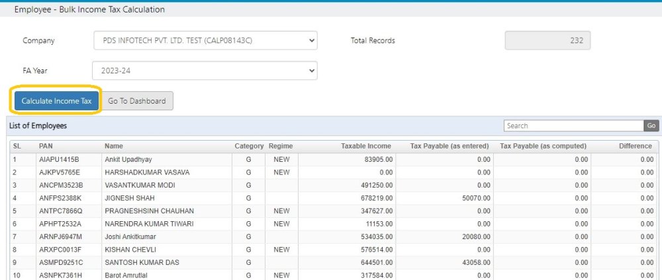Click the NEW regime cell for Ankit Upadhyay
Image resolution: width=662 pixels, height=280 pixels.
(281, 160)
